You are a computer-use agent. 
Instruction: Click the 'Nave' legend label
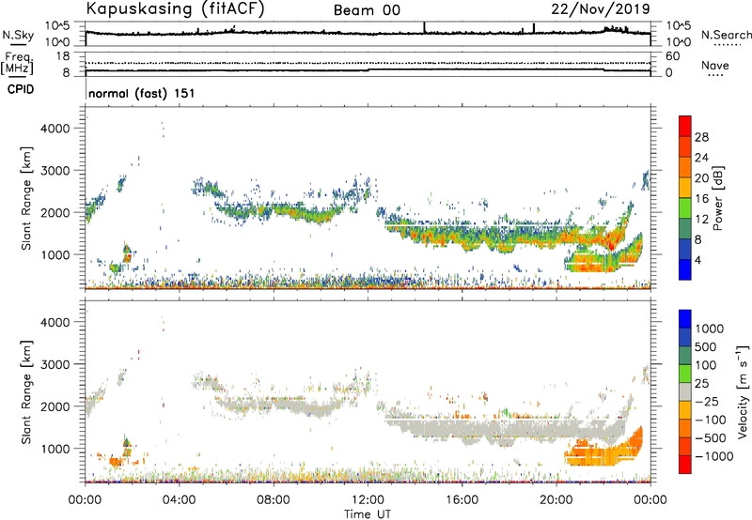coord(715,65)
